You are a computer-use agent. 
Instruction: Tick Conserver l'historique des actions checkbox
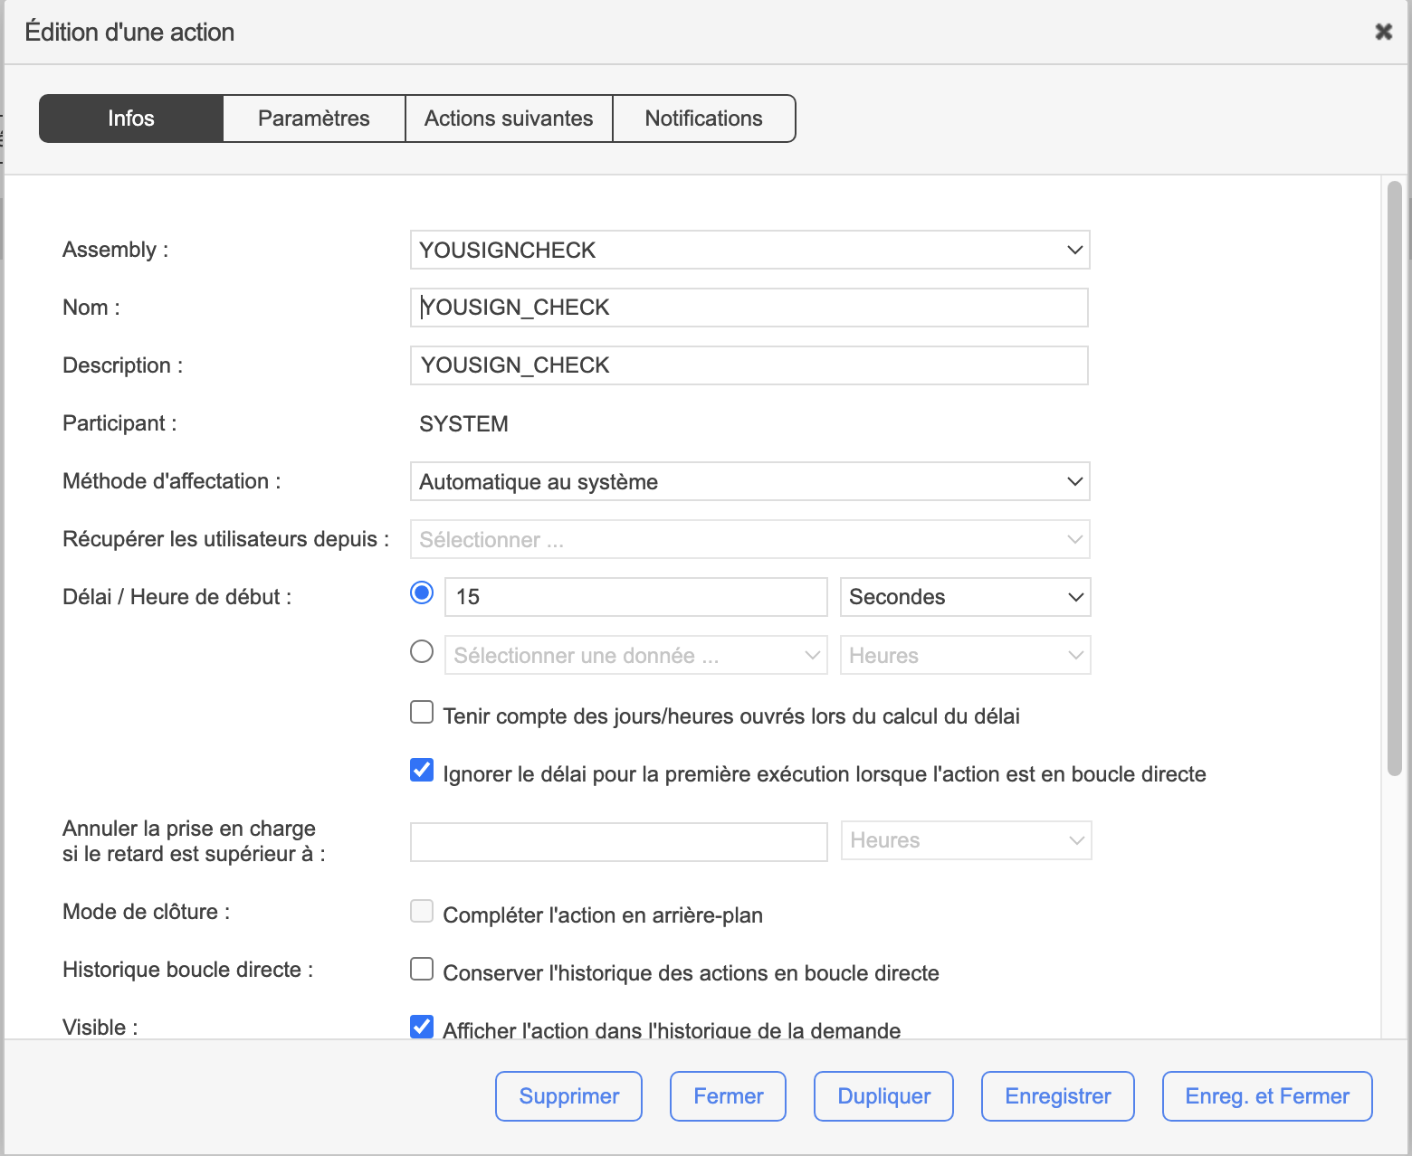click(x=422, y=970)
